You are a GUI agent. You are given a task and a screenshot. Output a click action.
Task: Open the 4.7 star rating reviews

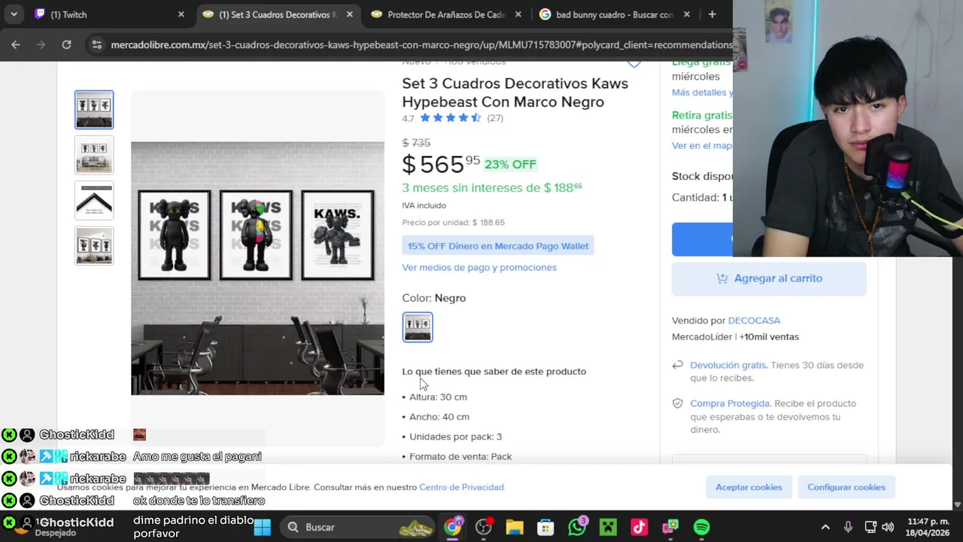(x=453, y=118)
